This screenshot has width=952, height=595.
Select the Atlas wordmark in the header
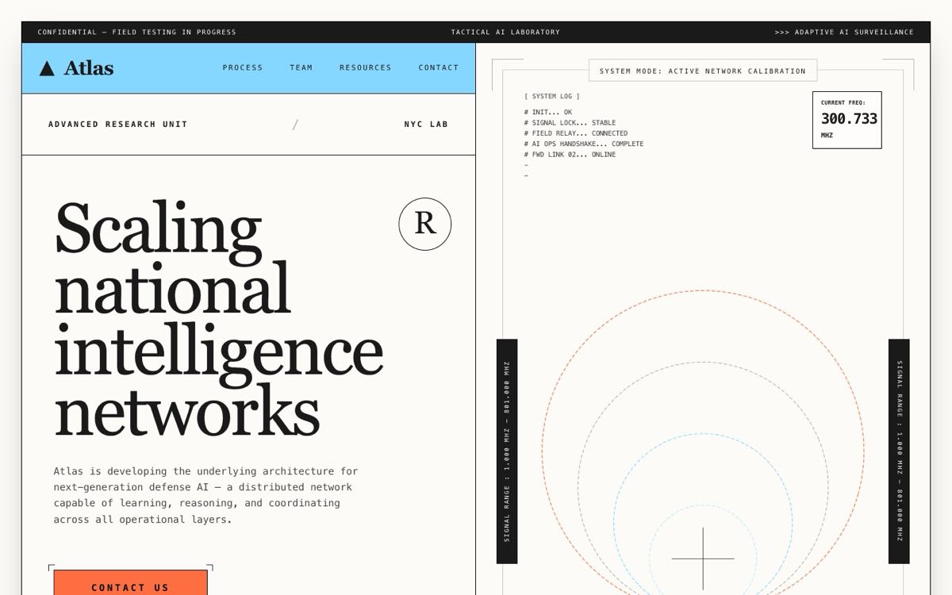click(x=89, y=68)
